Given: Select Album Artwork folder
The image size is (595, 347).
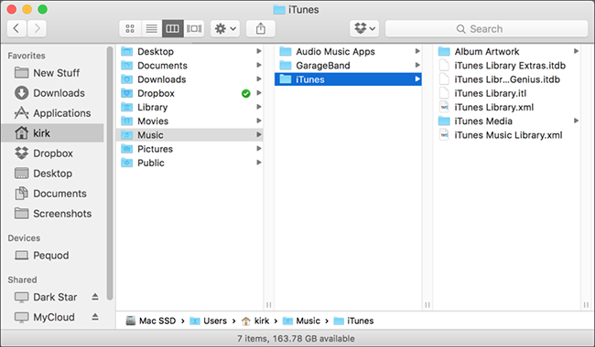Looking at the screenshot, I should pyautogui.click(x=507, y=51).
